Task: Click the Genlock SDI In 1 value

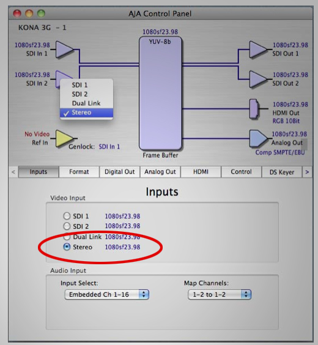Action: (109, 147)
